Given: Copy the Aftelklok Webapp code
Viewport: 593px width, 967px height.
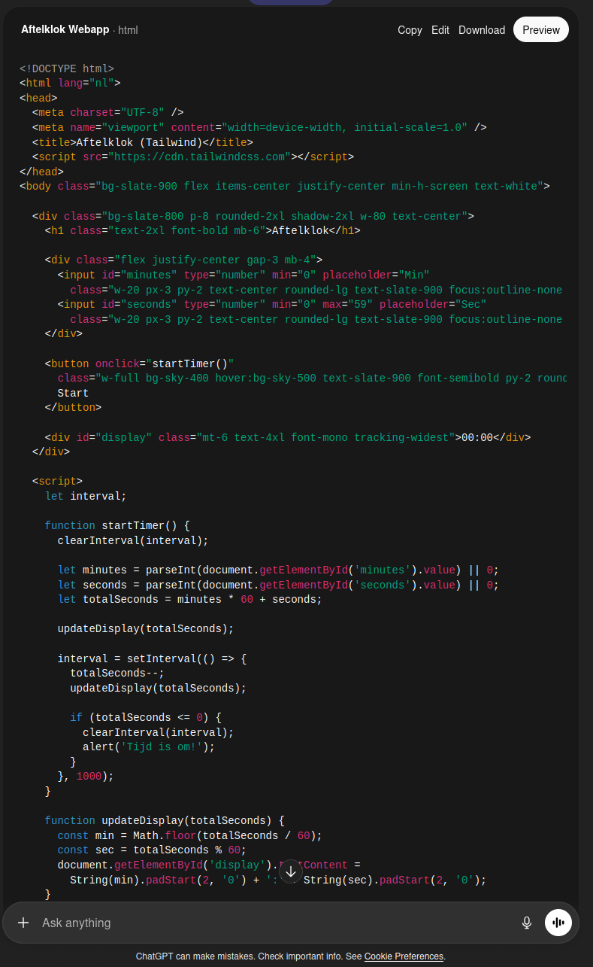Looking at the screenshot, I should tap(410, 30).
